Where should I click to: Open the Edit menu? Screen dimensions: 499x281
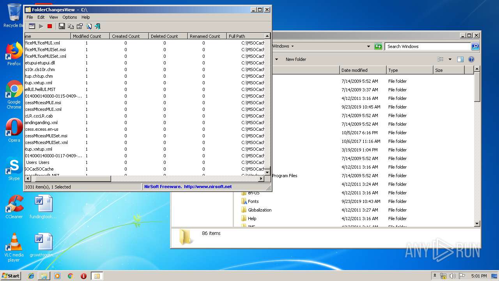41,17
